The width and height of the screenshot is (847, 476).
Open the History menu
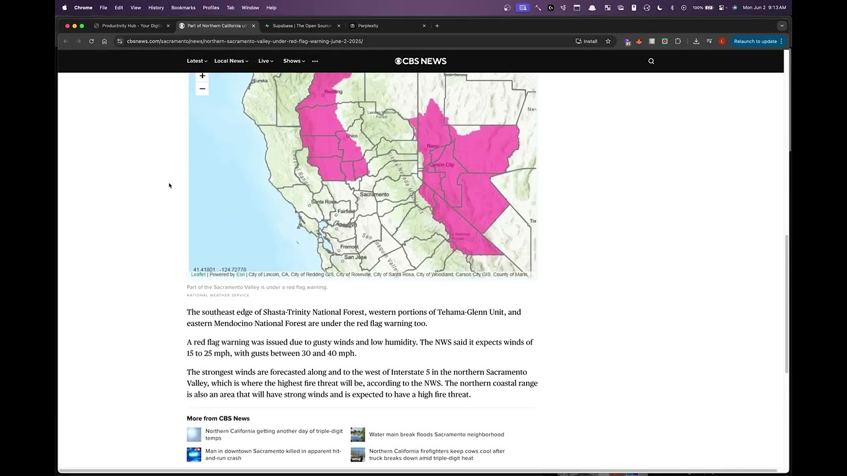(156, 7)
